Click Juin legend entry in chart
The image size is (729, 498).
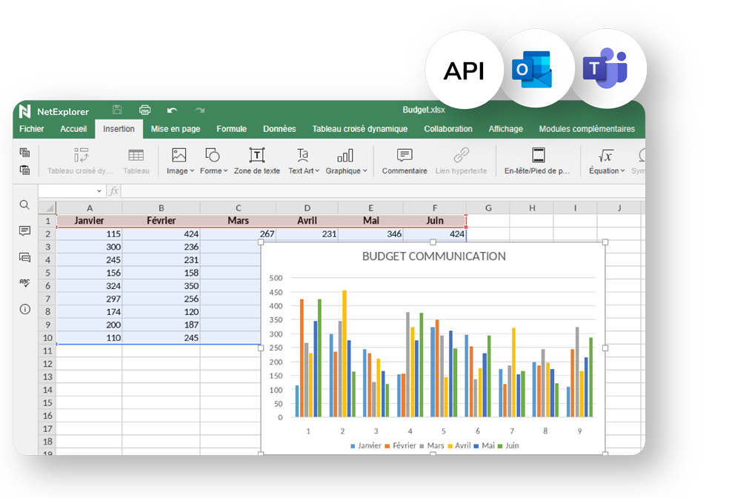click(x=508, y=445)
